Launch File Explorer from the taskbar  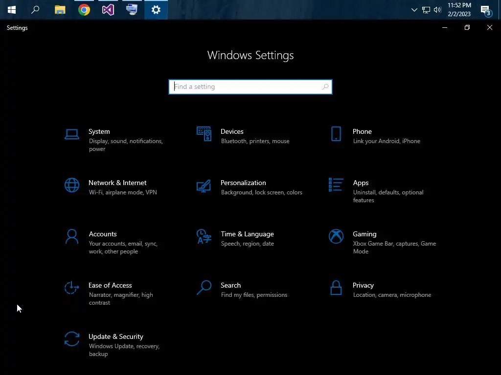pyautogui.click(x=60, y=10)
